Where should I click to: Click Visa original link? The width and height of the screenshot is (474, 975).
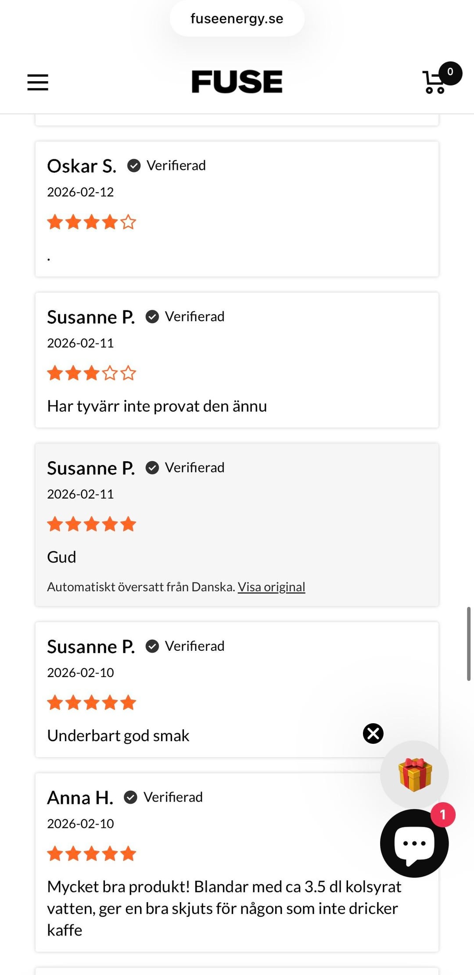(x=271, y=587)
